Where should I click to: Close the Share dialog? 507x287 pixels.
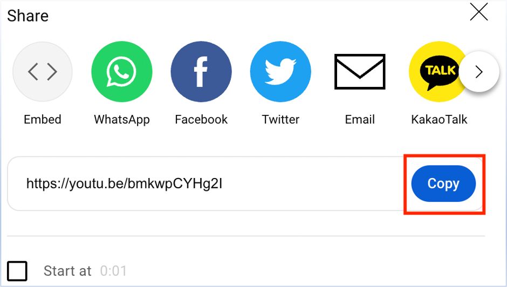(478, 12)
